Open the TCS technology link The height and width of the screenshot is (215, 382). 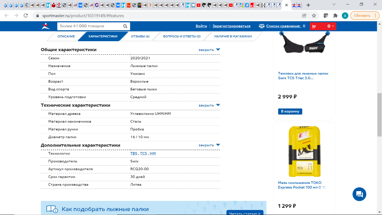[144, 153]
